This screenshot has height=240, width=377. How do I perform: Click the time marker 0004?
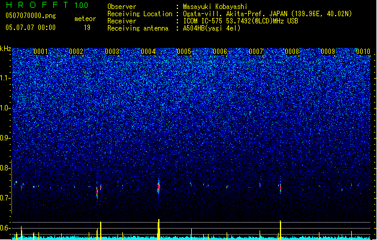coord(149,52)
